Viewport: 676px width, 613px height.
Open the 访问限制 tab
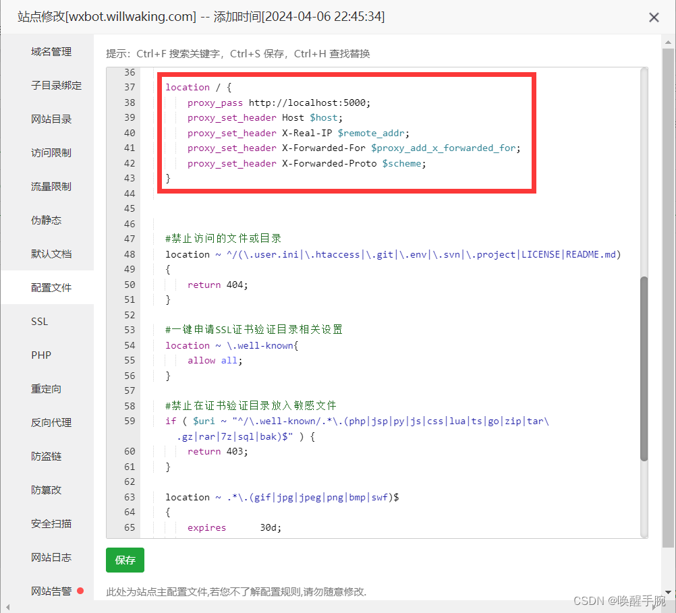(x=51, y=152)
